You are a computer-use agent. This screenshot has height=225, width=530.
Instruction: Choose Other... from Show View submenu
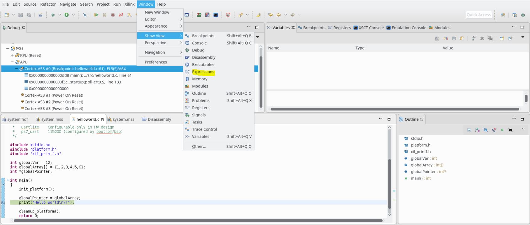[199, 147]
